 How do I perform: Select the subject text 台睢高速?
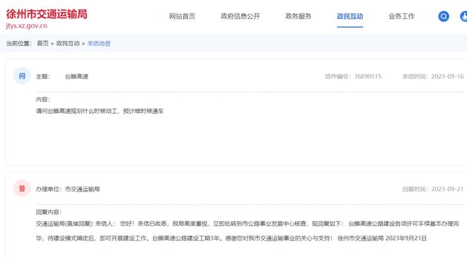[76, 76]
